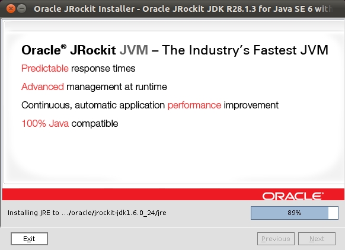Click the red "100% Java" text
This screenshot has height=250, width=345.
(x=45, y=124)
